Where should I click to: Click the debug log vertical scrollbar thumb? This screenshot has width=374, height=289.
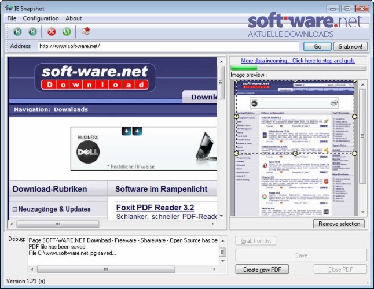(222, 252)
